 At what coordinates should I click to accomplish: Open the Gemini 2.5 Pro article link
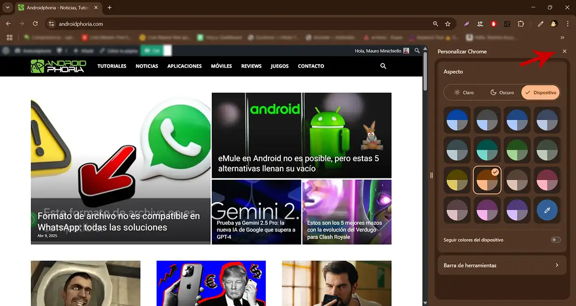[256, 230]
